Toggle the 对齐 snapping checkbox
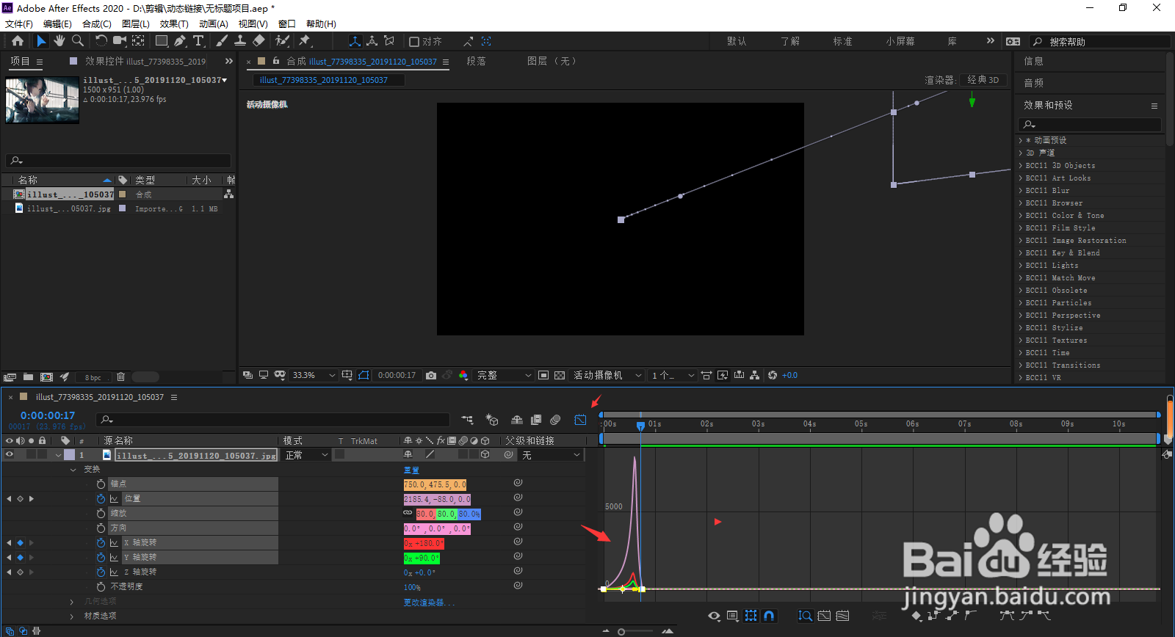Screen dimensions: 1175x637 tap(414, 42)
